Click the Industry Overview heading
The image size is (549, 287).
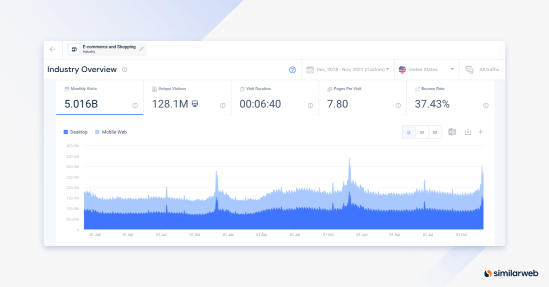point(82,69)
